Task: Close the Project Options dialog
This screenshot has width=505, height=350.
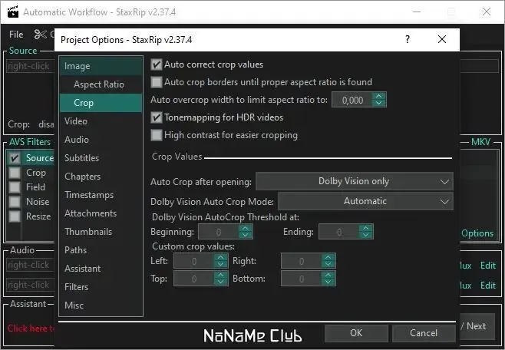Action: click(x=442, y=39)
